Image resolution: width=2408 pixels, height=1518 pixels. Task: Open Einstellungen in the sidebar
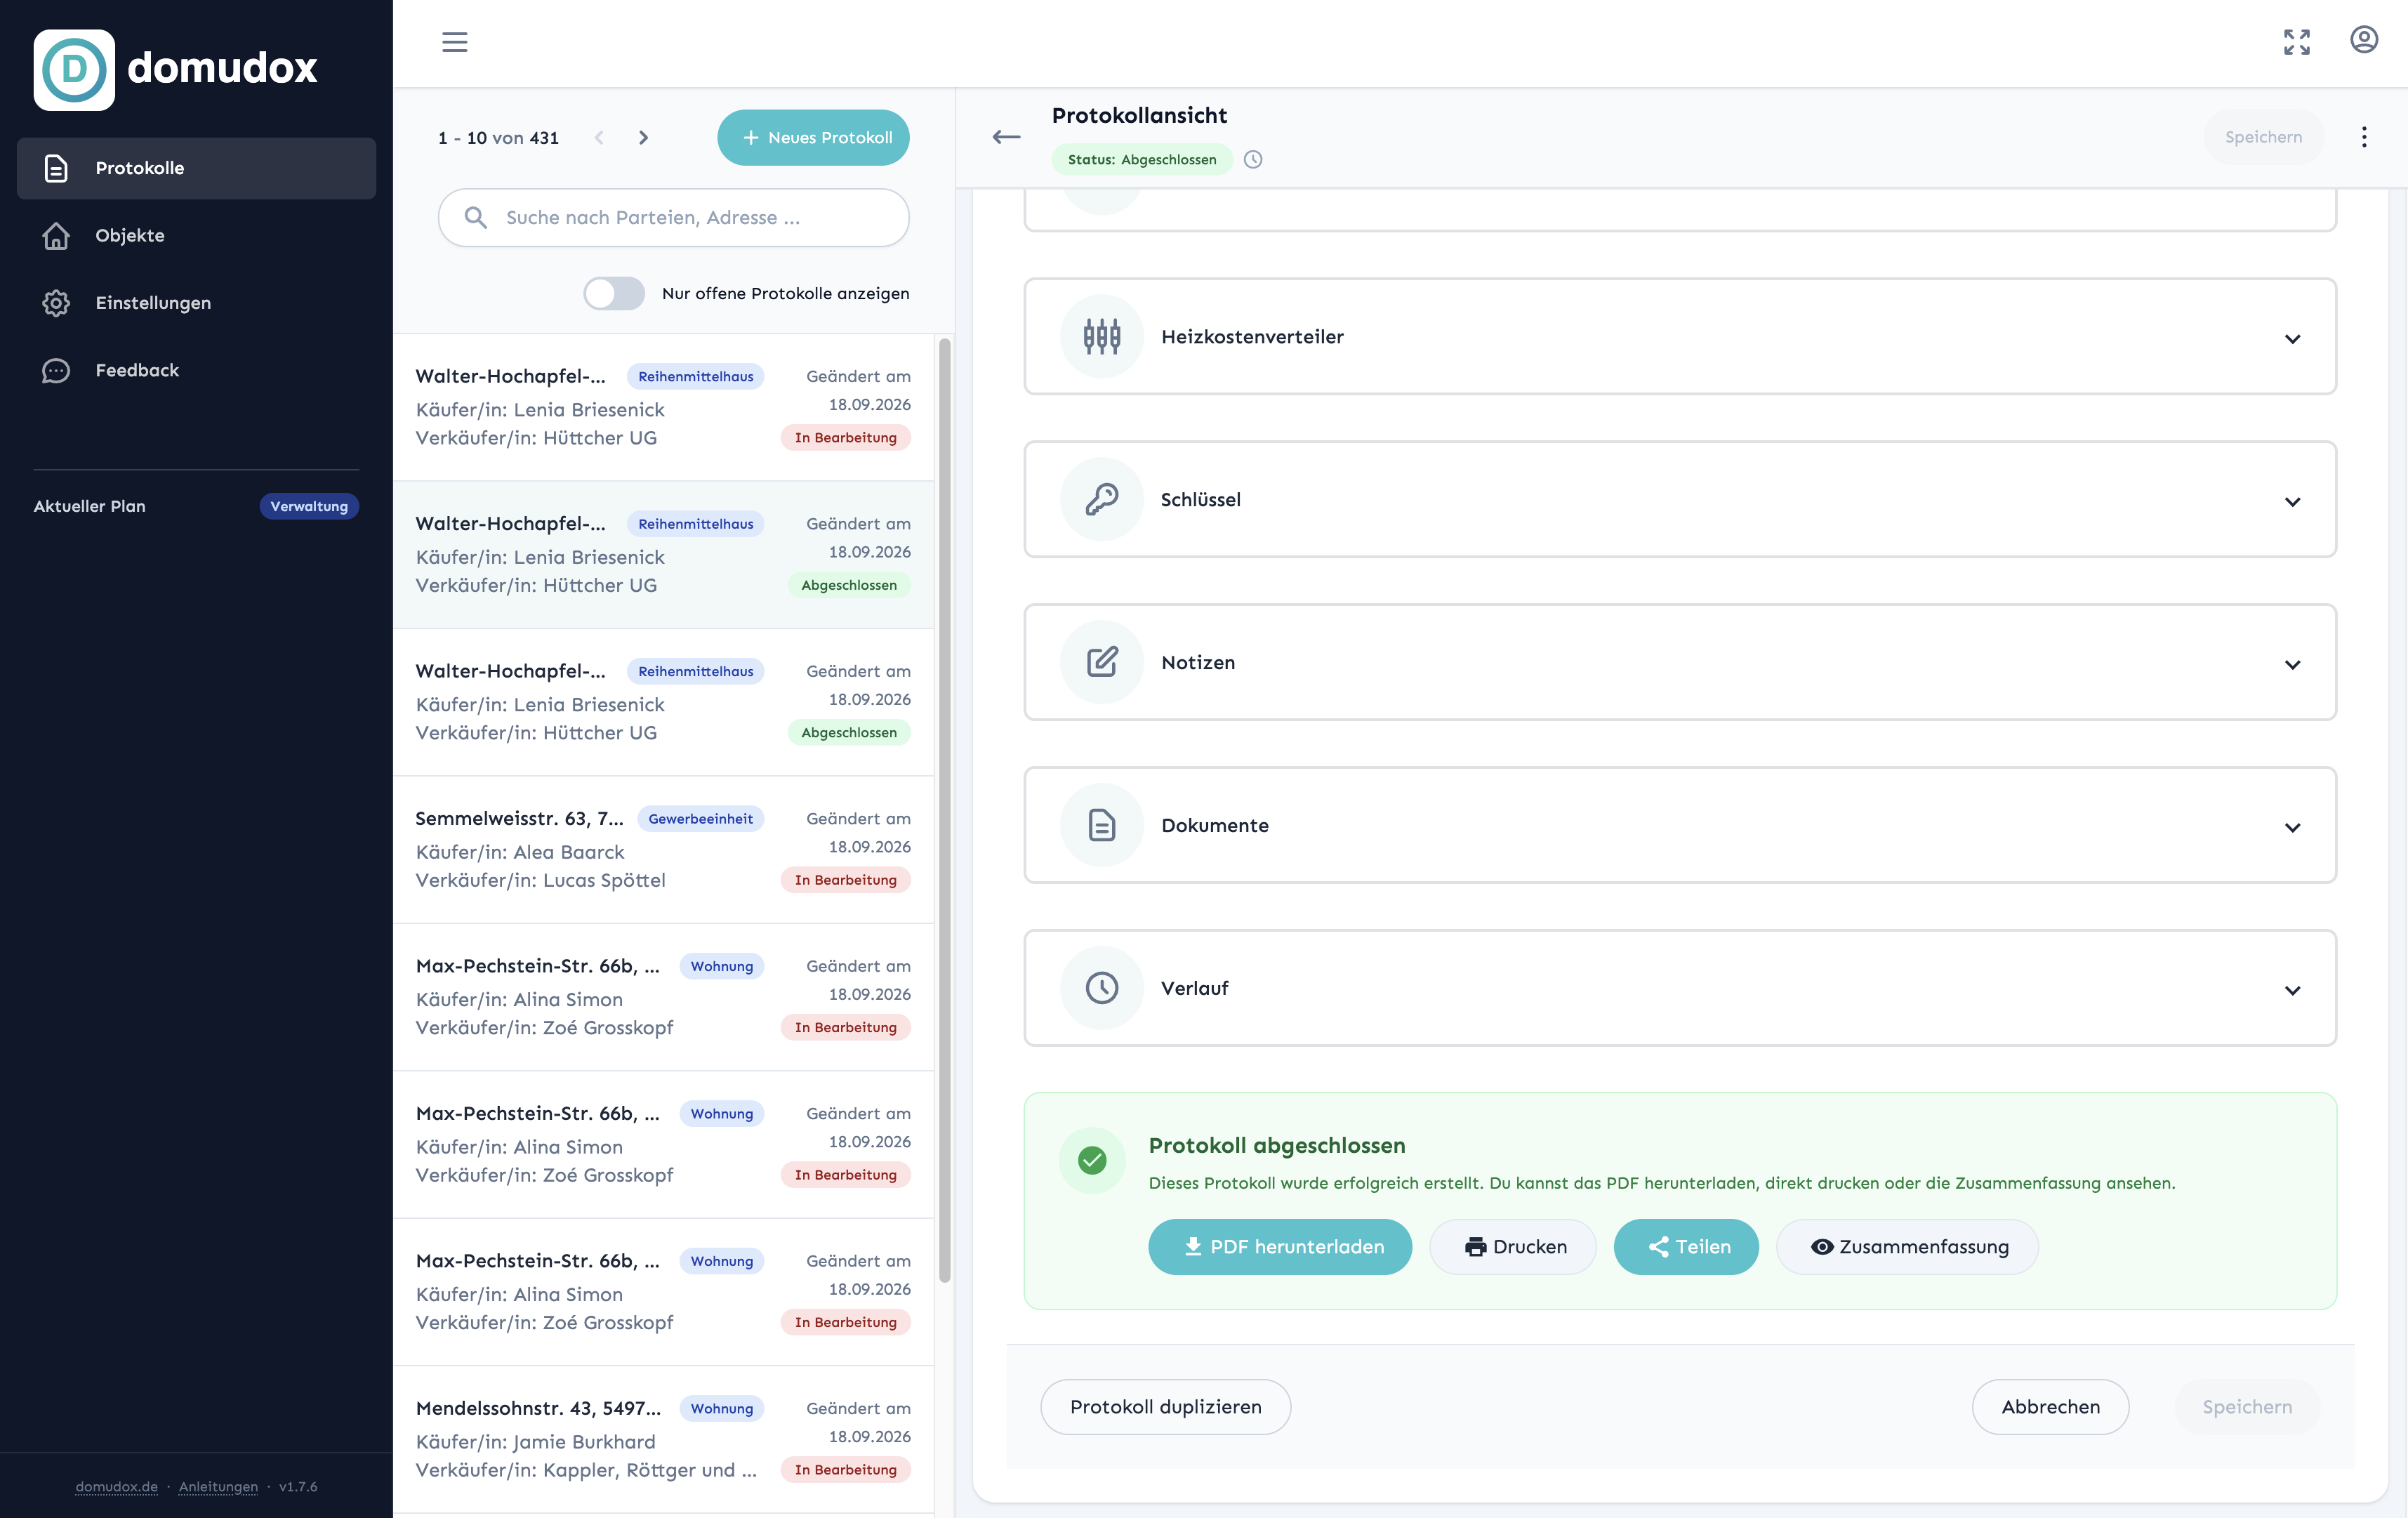196,303
